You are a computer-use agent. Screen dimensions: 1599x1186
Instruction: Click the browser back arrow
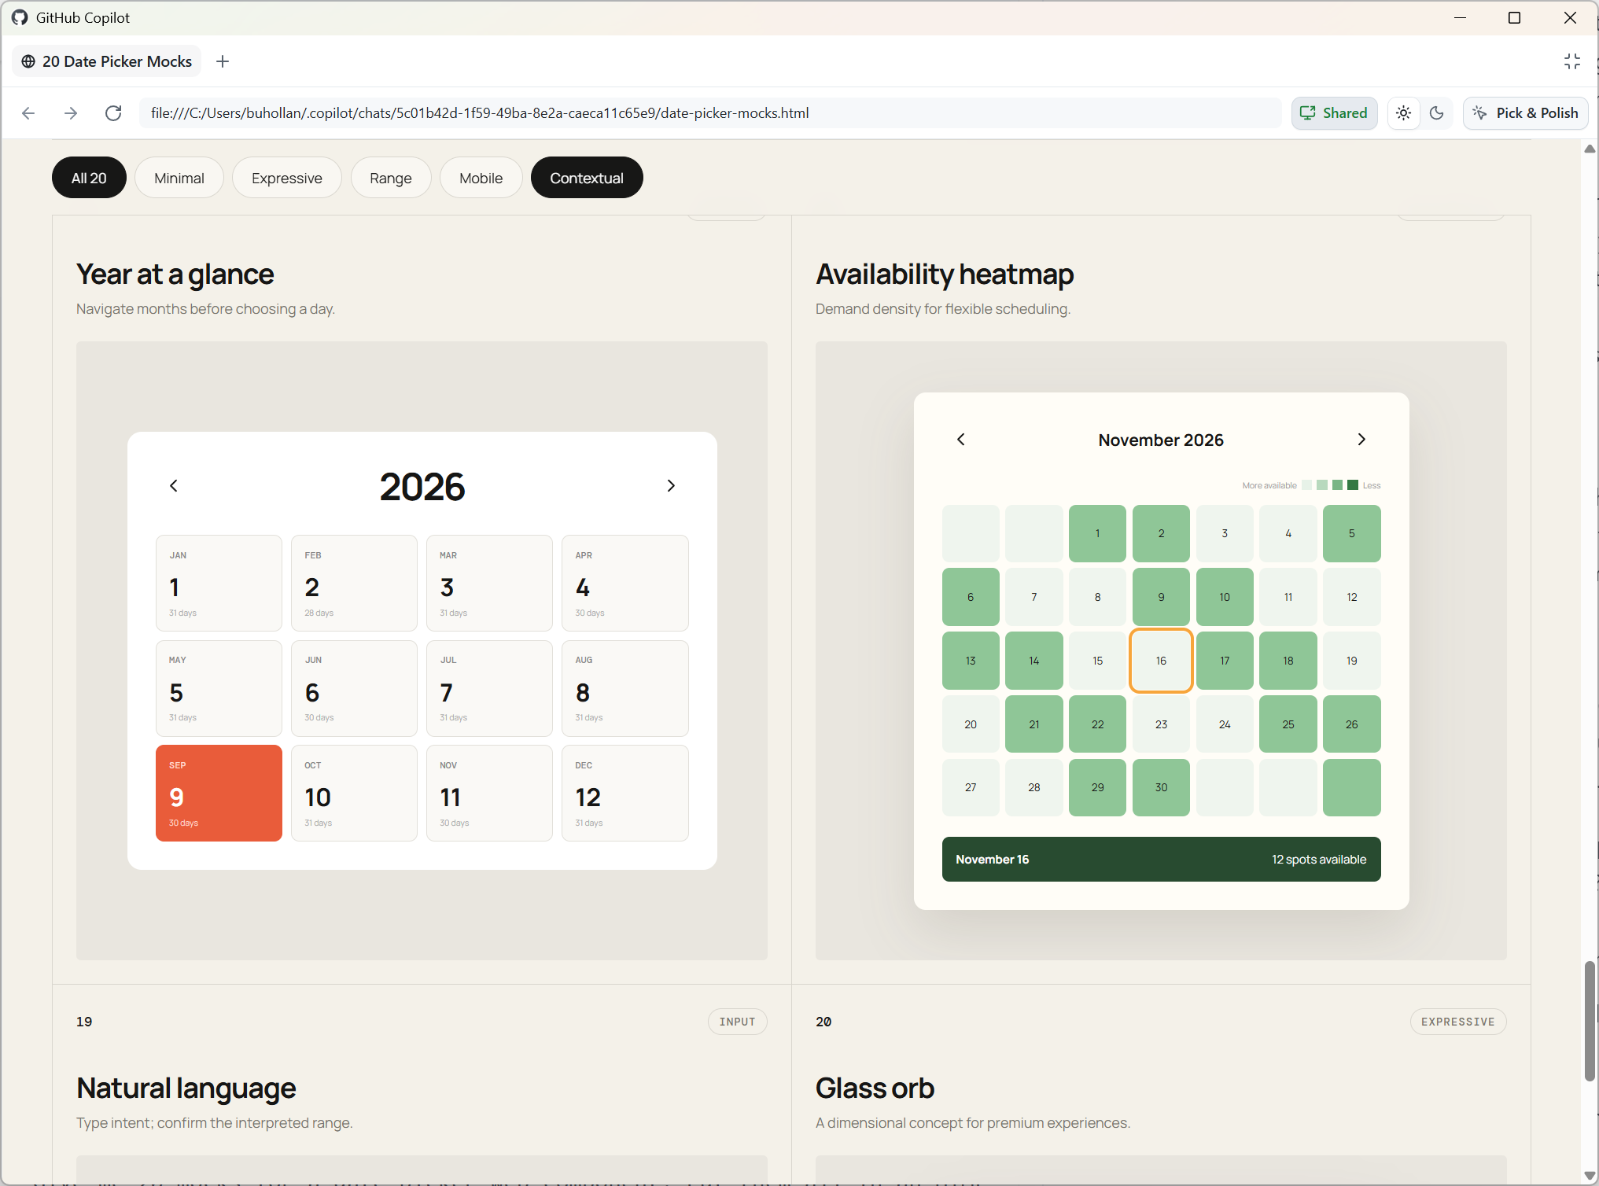[28, 113]
